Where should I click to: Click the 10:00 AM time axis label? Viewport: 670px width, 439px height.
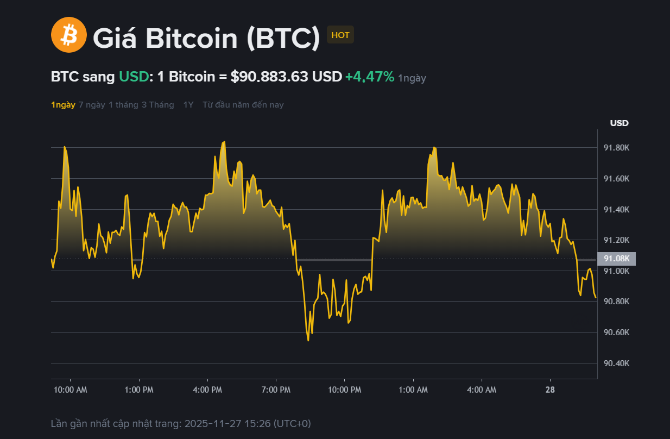tap(70, 390)
